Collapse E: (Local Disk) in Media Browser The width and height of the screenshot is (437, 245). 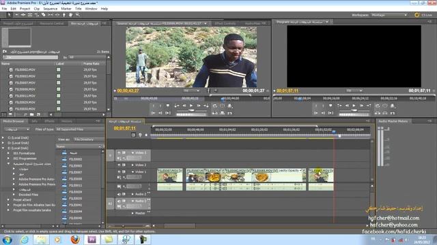point(3,148)
